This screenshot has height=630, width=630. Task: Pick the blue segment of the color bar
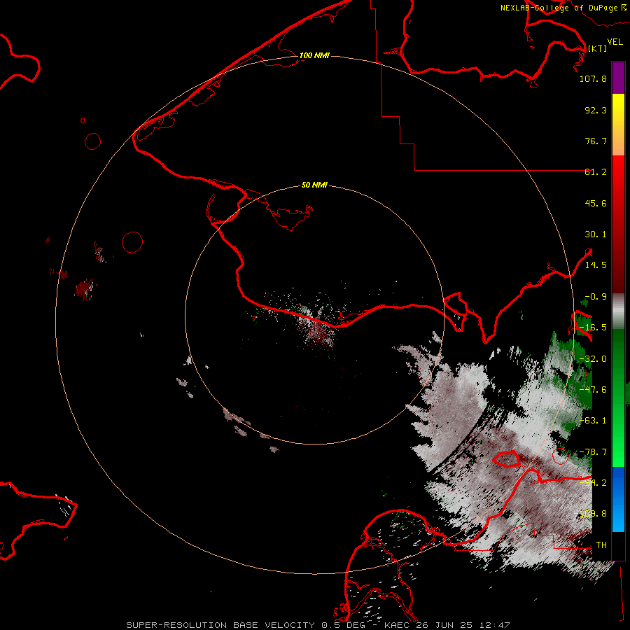pos(618,499)
